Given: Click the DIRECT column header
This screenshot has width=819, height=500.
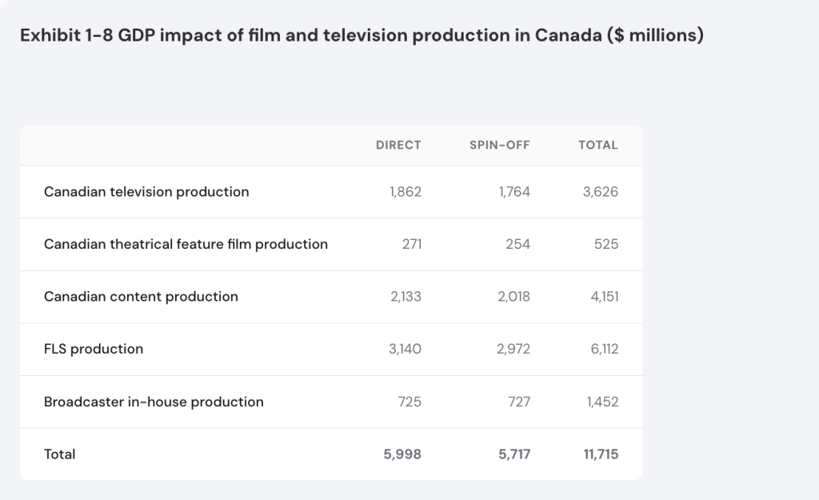Looking at the screenshot, I should point(398,145).
